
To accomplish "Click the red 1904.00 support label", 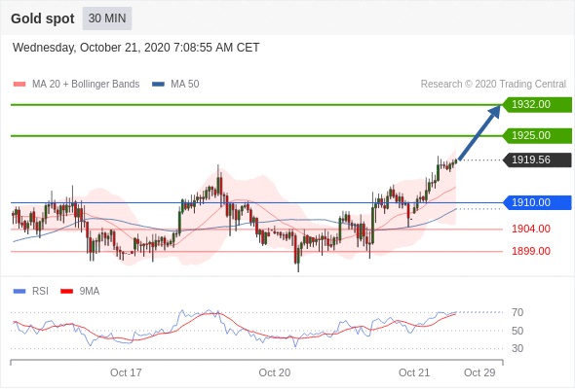I will (x=531, y=230).
